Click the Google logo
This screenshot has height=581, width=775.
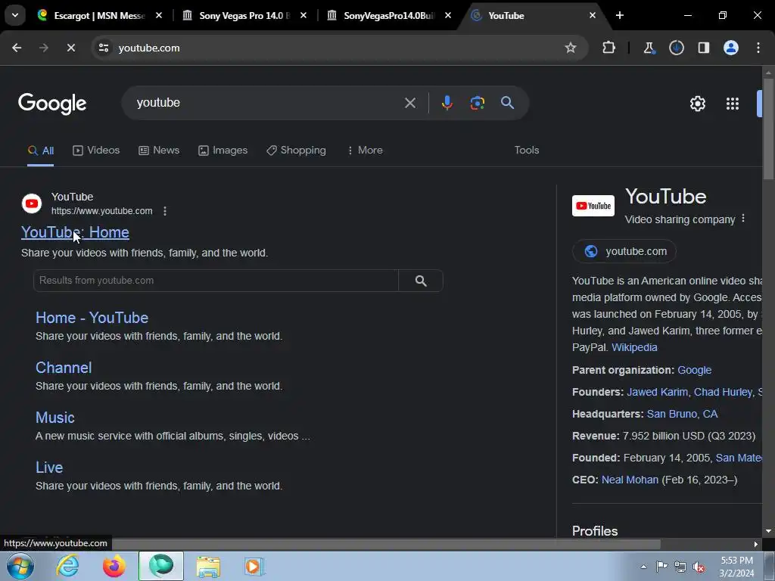coord(52,103)
